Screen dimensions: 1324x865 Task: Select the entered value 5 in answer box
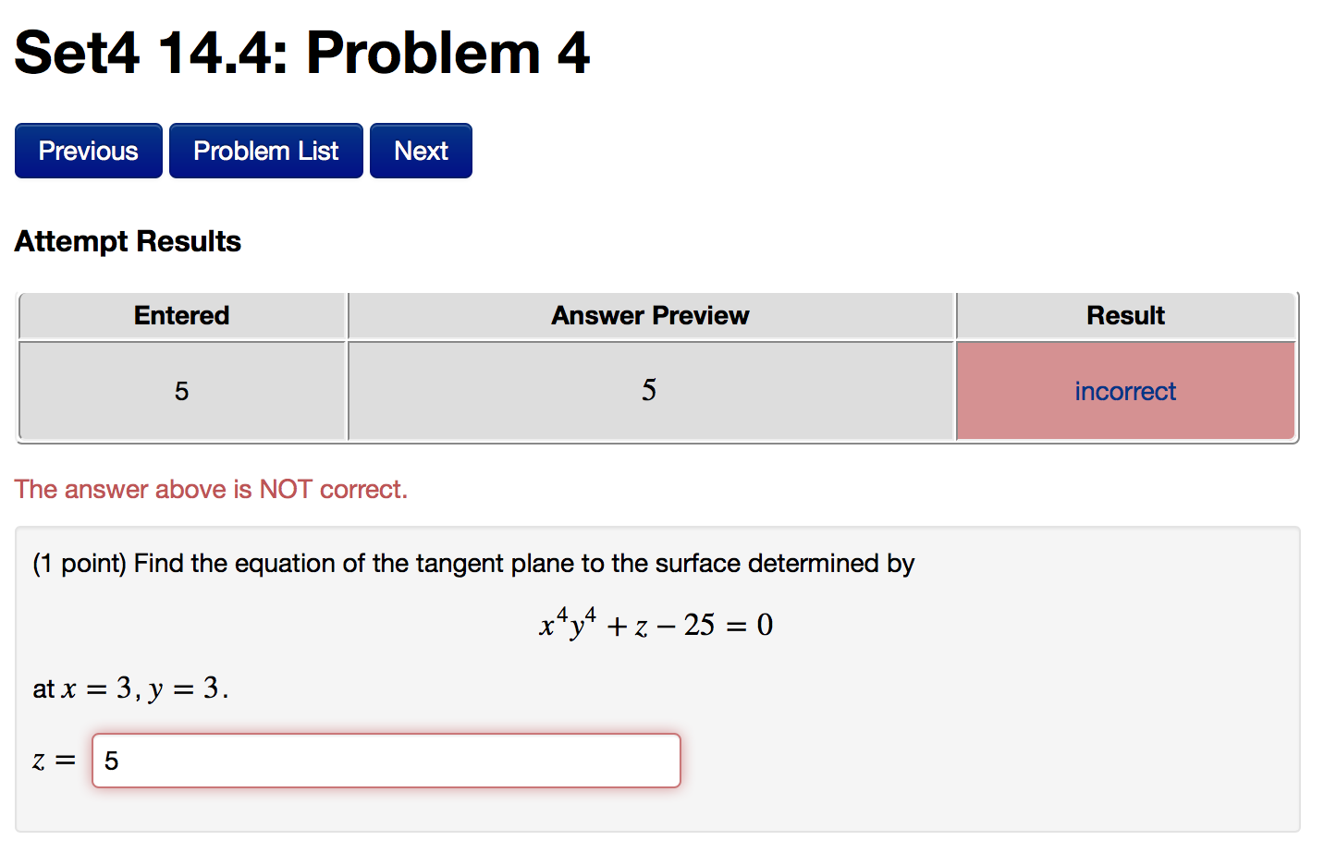tap(111, 760)
